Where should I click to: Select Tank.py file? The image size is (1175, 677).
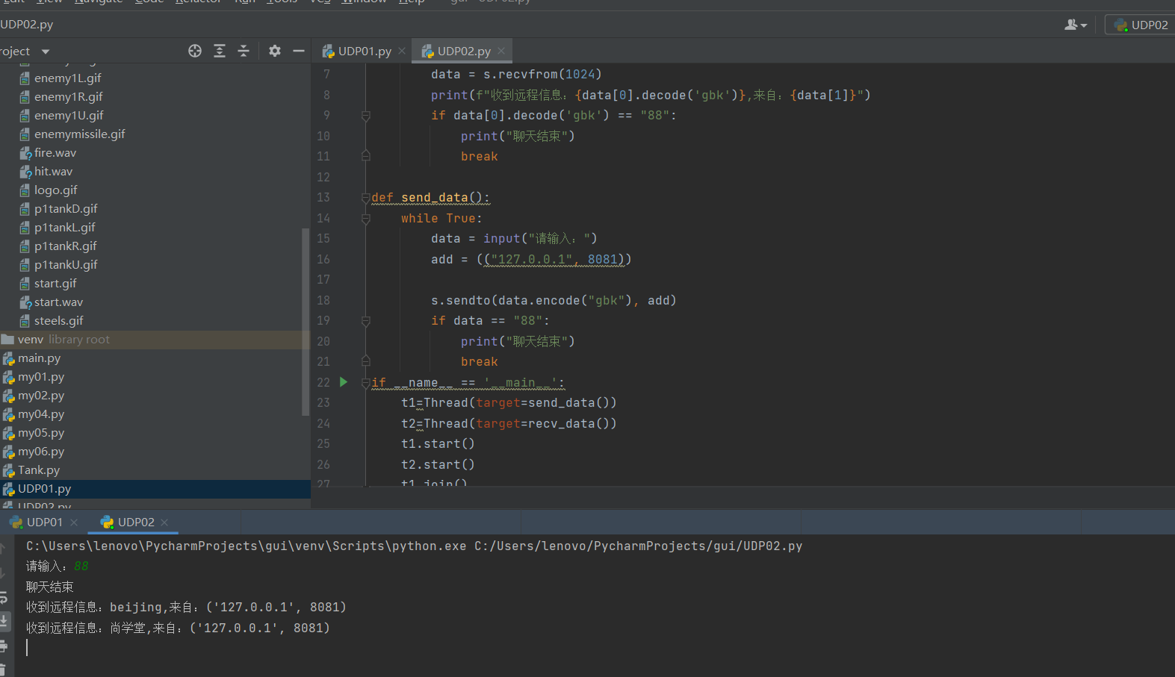tap(38, 470)
